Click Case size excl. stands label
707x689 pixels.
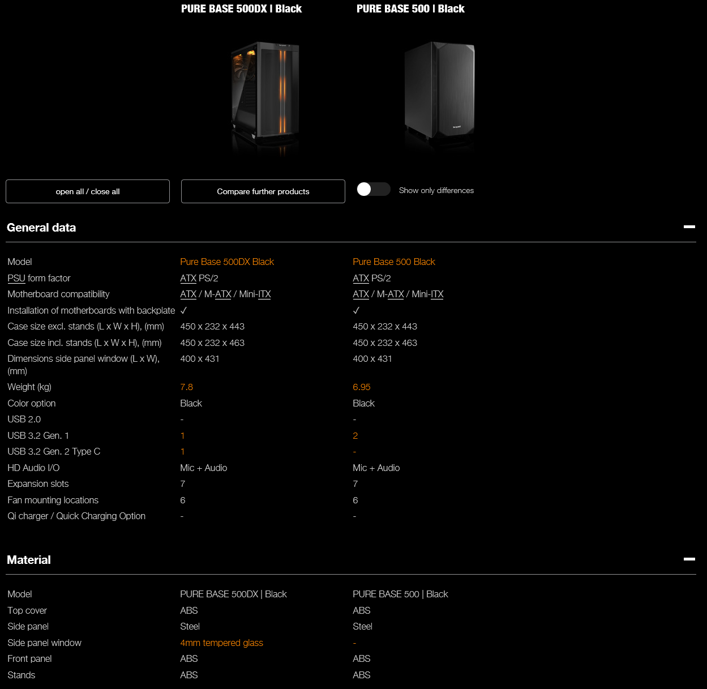86,326
